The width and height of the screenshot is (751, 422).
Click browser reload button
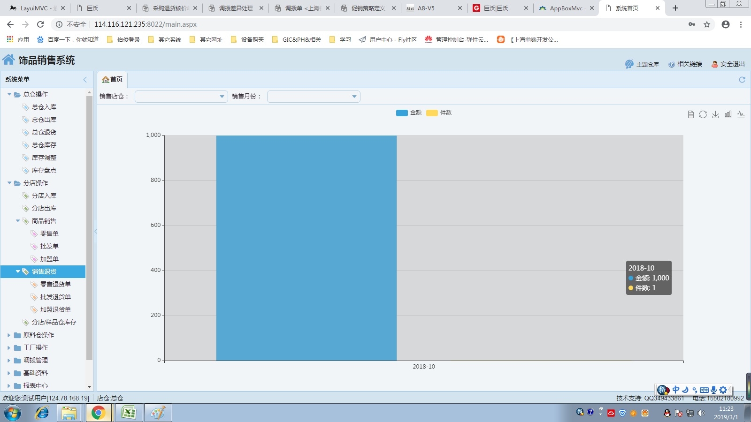coord(40,24)
